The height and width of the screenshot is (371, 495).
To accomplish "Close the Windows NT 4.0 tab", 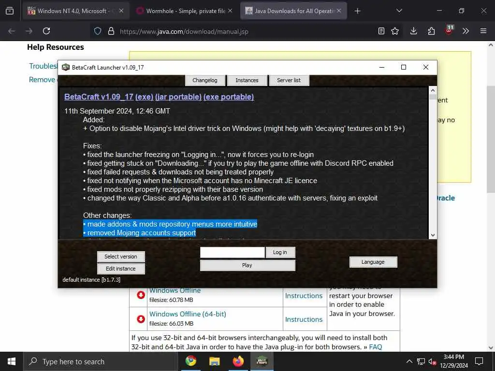I will 121,11.
